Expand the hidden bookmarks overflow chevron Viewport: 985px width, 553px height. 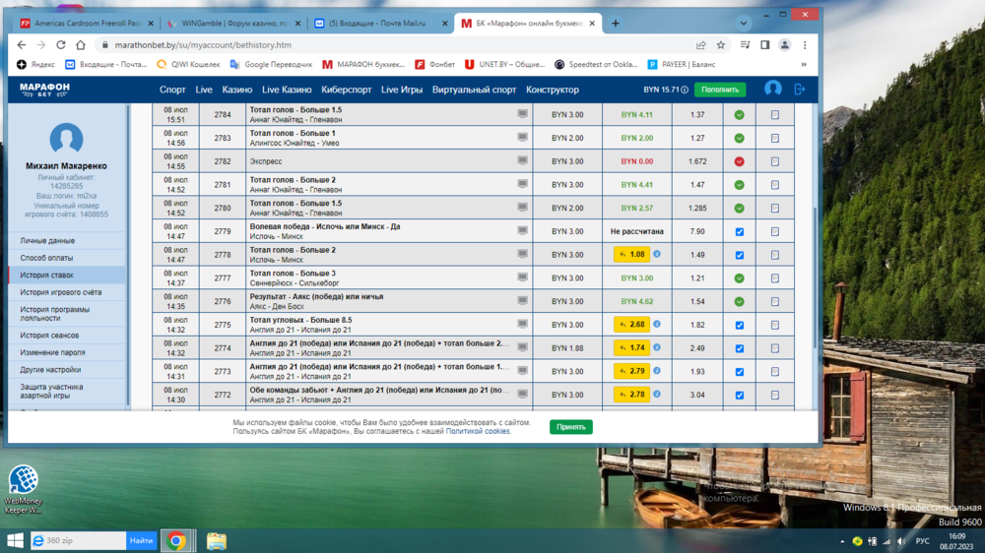click(804, 64)
